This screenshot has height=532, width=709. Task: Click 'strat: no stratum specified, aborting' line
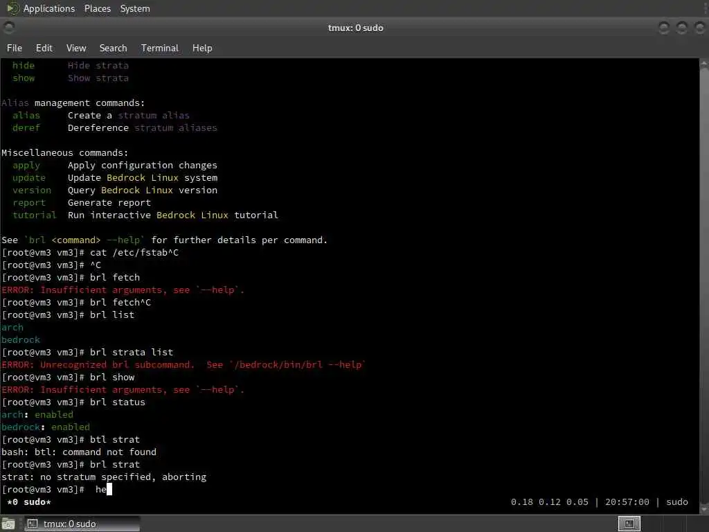pyautogui.click(x=104, y=477)
